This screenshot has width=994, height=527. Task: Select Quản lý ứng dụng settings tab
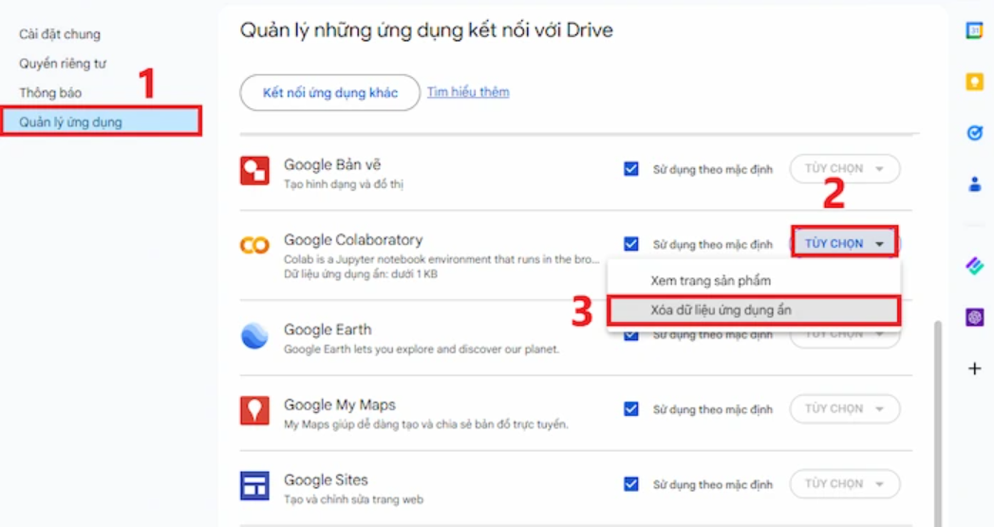pos(102,122)
